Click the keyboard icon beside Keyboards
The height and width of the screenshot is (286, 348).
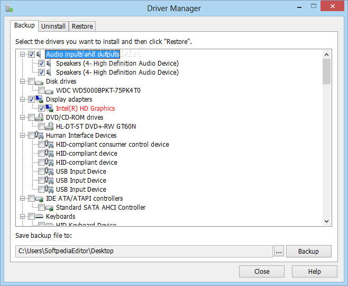(39, 216)
